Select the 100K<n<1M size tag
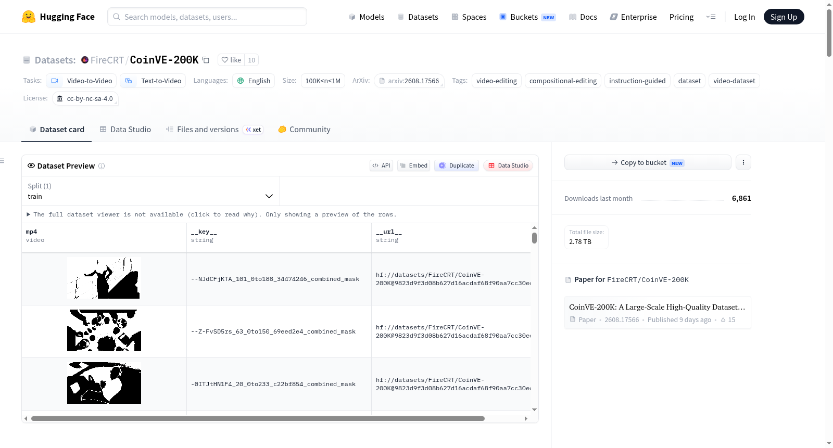The image size is (833, 448). 323,81
